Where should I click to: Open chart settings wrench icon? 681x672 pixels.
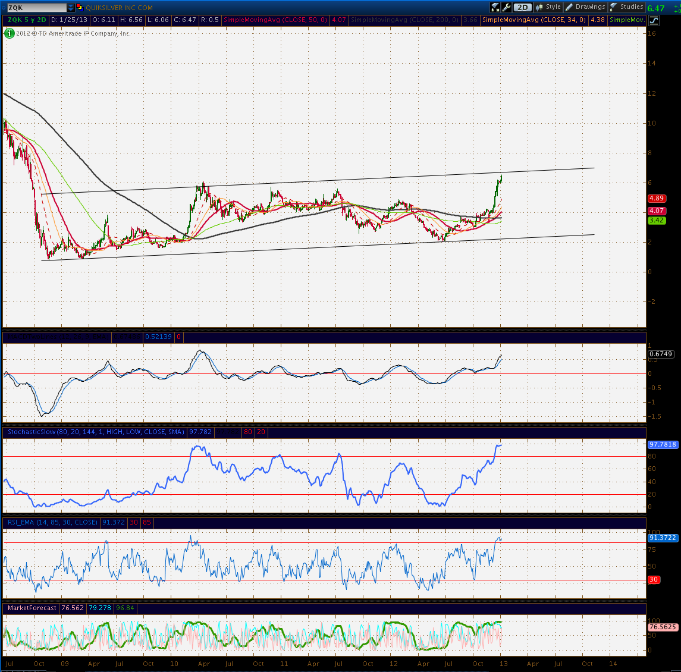click(x=506, y=7)
